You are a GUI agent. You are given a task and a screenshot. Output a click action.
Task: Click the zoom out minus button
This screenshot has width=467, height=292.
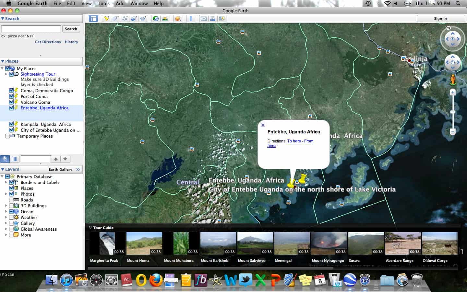tap(453, 131)
